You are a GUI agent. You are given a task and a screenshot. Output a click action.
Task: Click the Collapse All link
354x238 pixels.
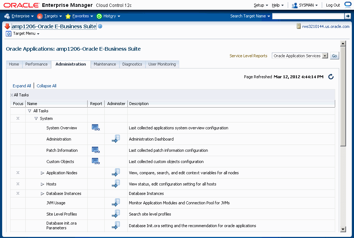(x=46, y=86)
